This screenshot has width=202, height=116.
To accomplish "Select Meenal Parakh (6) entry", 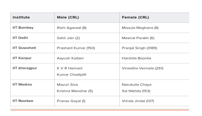I will [138, 38].
